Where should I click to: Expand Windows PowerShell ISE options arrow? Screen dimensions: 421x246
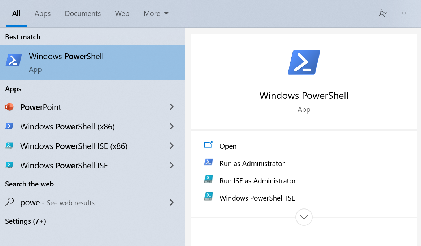point(172,165)
